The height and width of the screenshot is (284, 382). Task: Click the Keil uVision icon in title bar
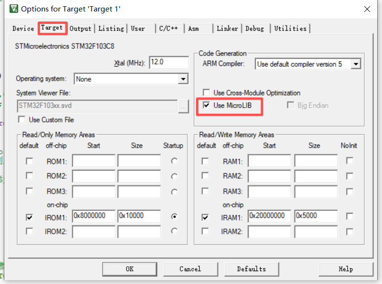point(14,9)
